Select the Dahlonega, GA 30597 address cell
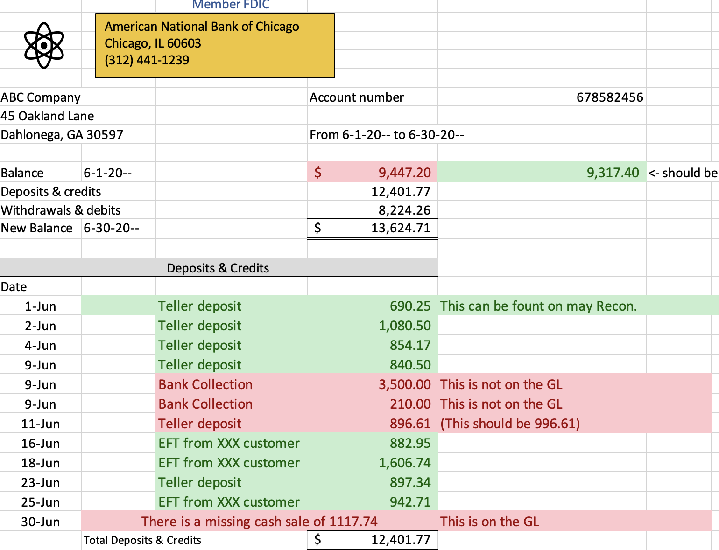 pos(61,134)
